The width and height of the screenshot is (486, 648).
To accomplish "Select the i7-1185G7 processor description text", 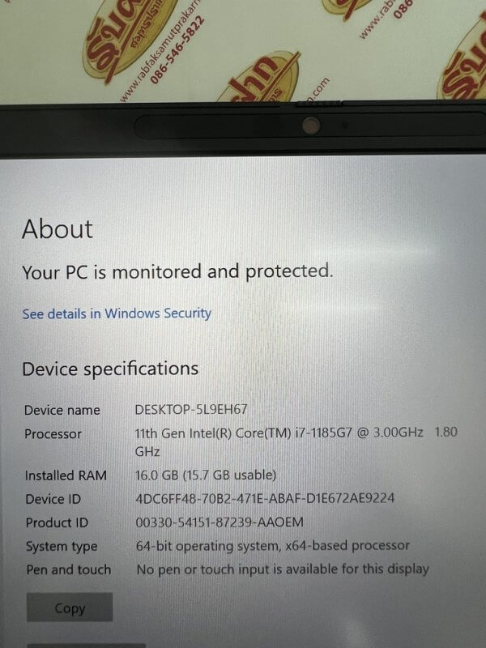I will click(296, 441).
